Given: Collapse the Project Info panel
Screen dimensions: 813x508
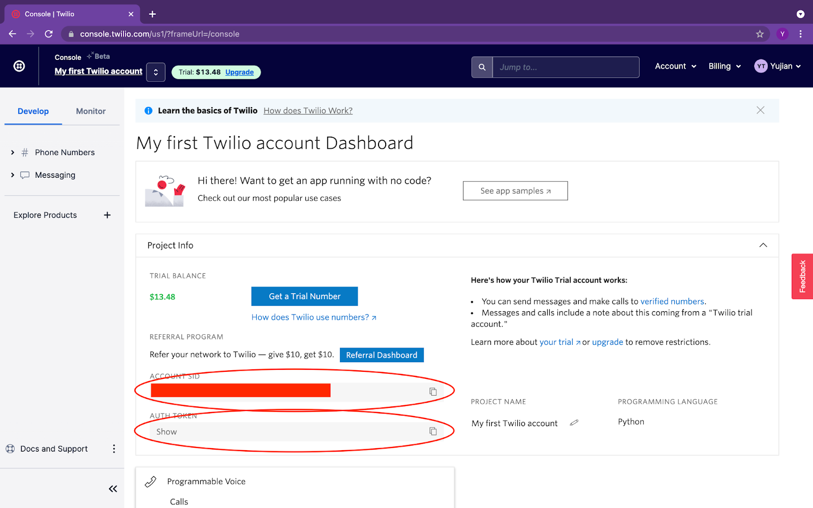Looking at the screenshot, I should 763,245.
